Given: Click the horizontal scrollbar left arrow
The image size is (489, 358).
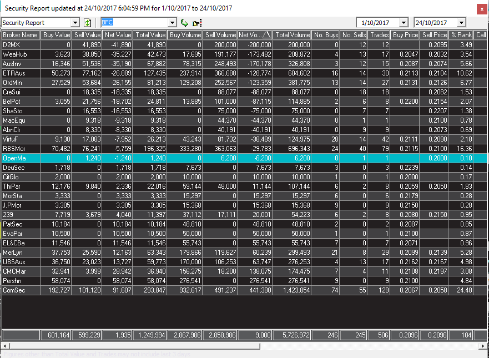Looking at the screenshot, I should pyautogui.click(x=4, y=346).
